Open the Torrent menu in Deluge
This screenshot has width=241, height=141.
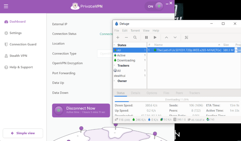tap(135, 31)
